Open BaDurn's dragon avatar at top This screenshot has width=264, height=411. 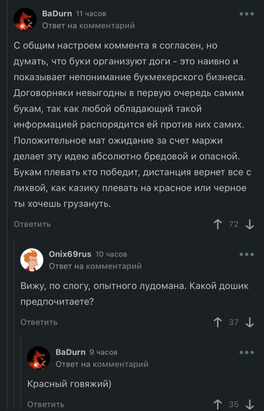(x=25, y=19)
